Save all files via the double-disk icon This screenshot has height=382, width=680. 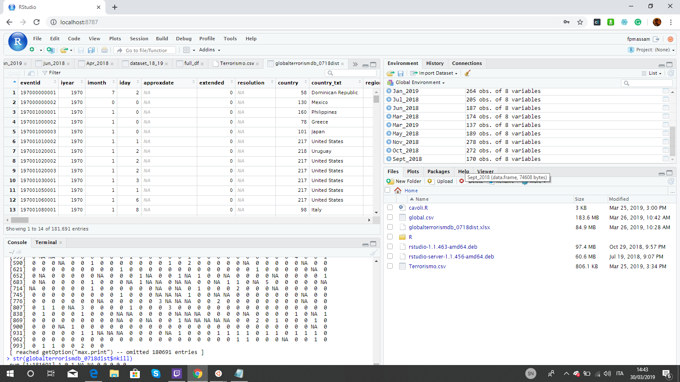(x=91, y=50)
